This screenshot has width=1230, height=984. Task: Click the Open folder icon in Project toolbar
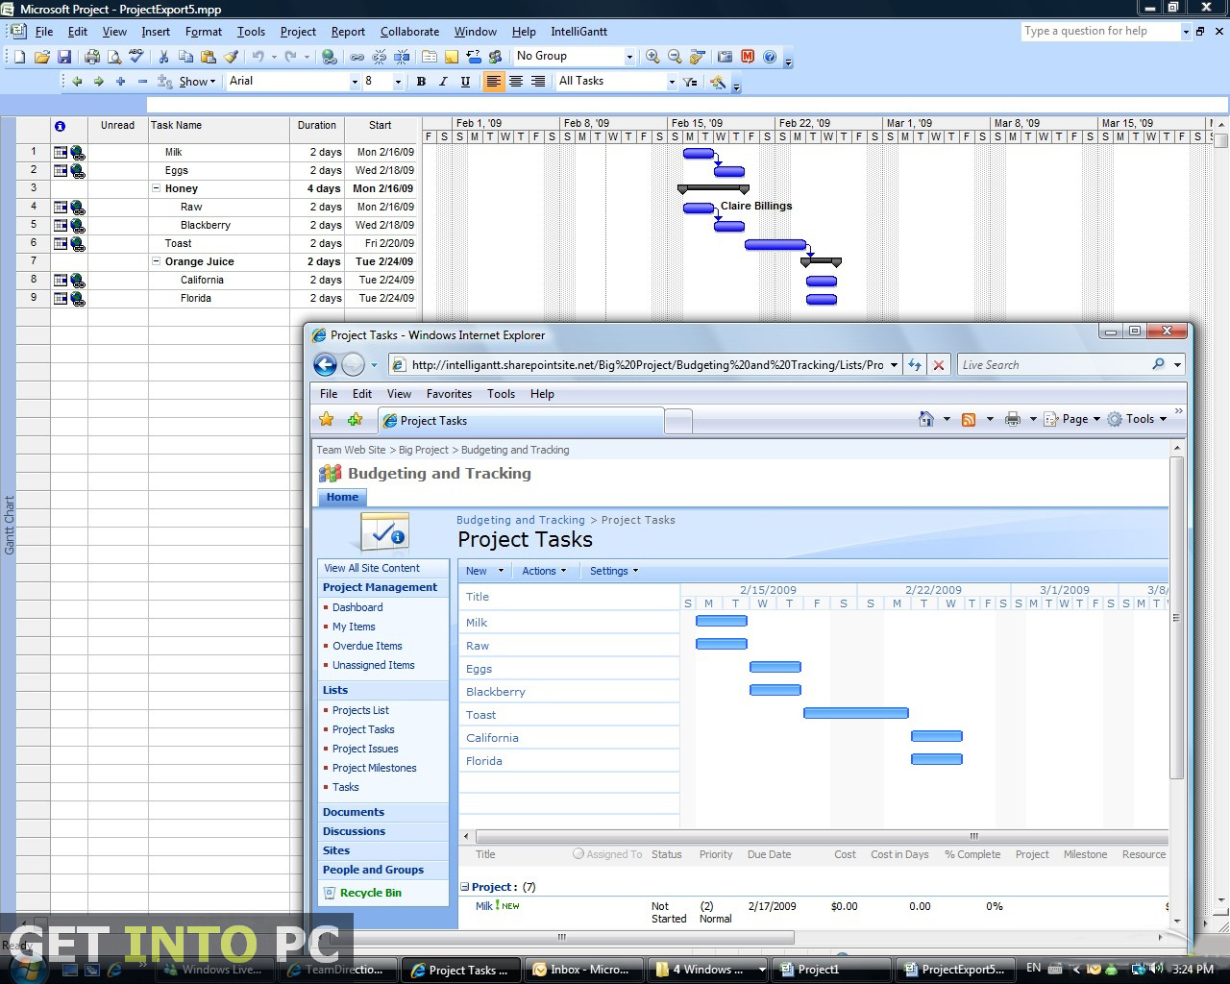(x=41, y=57)
